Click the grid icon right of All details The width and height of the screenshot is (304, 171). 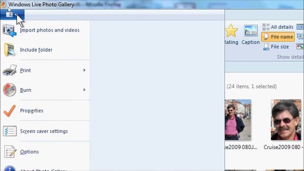click(x=300, y=27)
